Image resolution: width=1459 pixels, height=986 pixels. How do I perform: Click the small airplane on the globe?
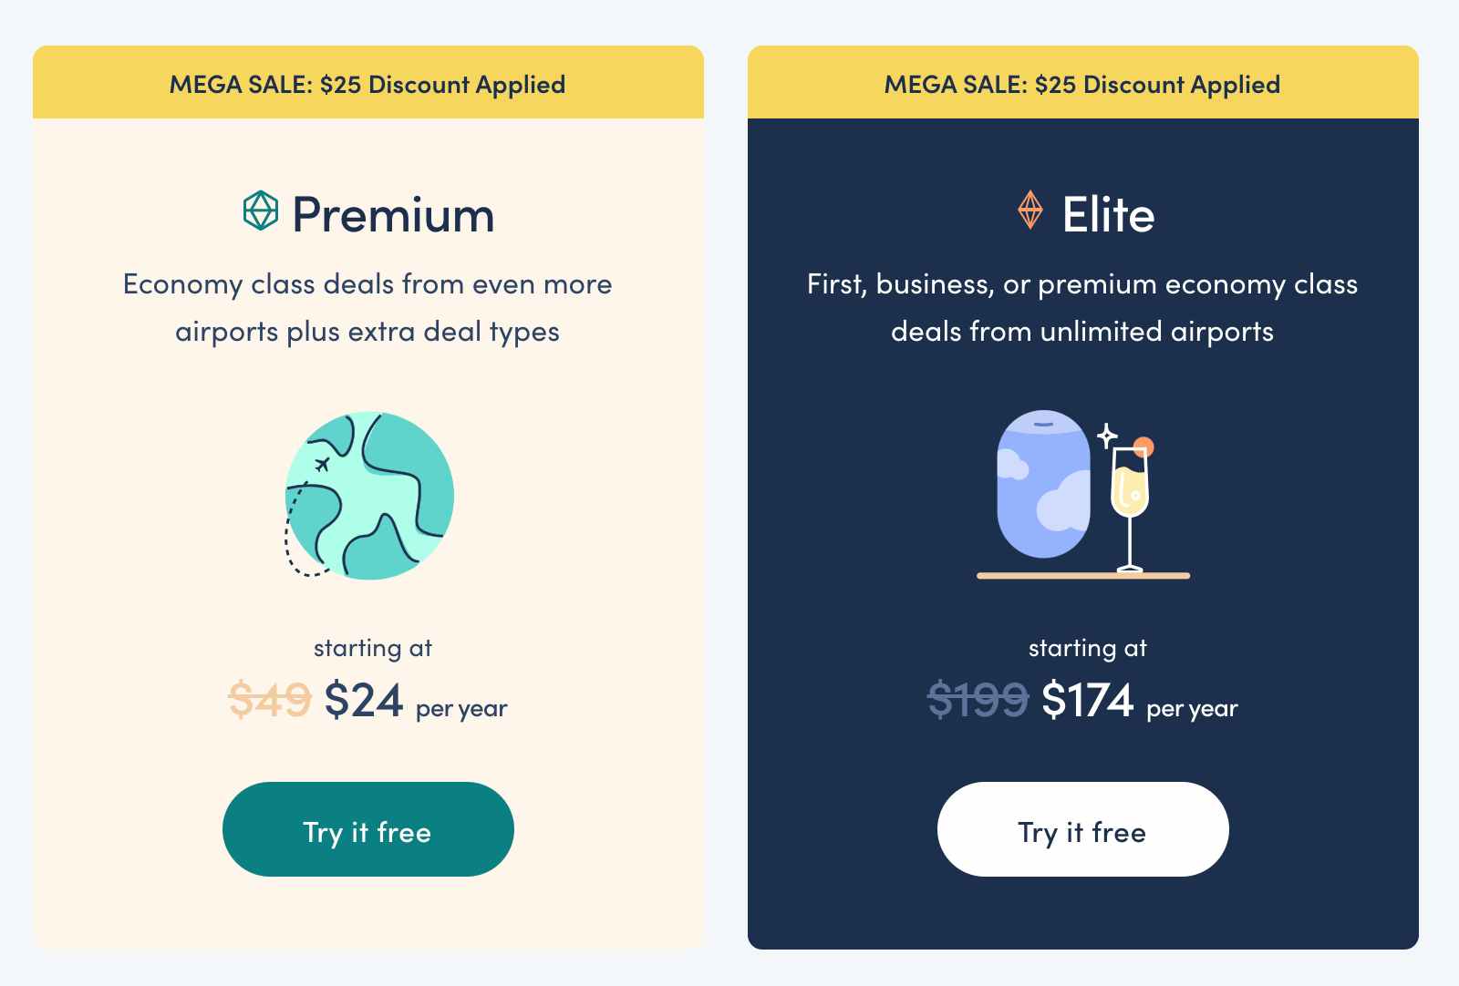coord(321,465)
